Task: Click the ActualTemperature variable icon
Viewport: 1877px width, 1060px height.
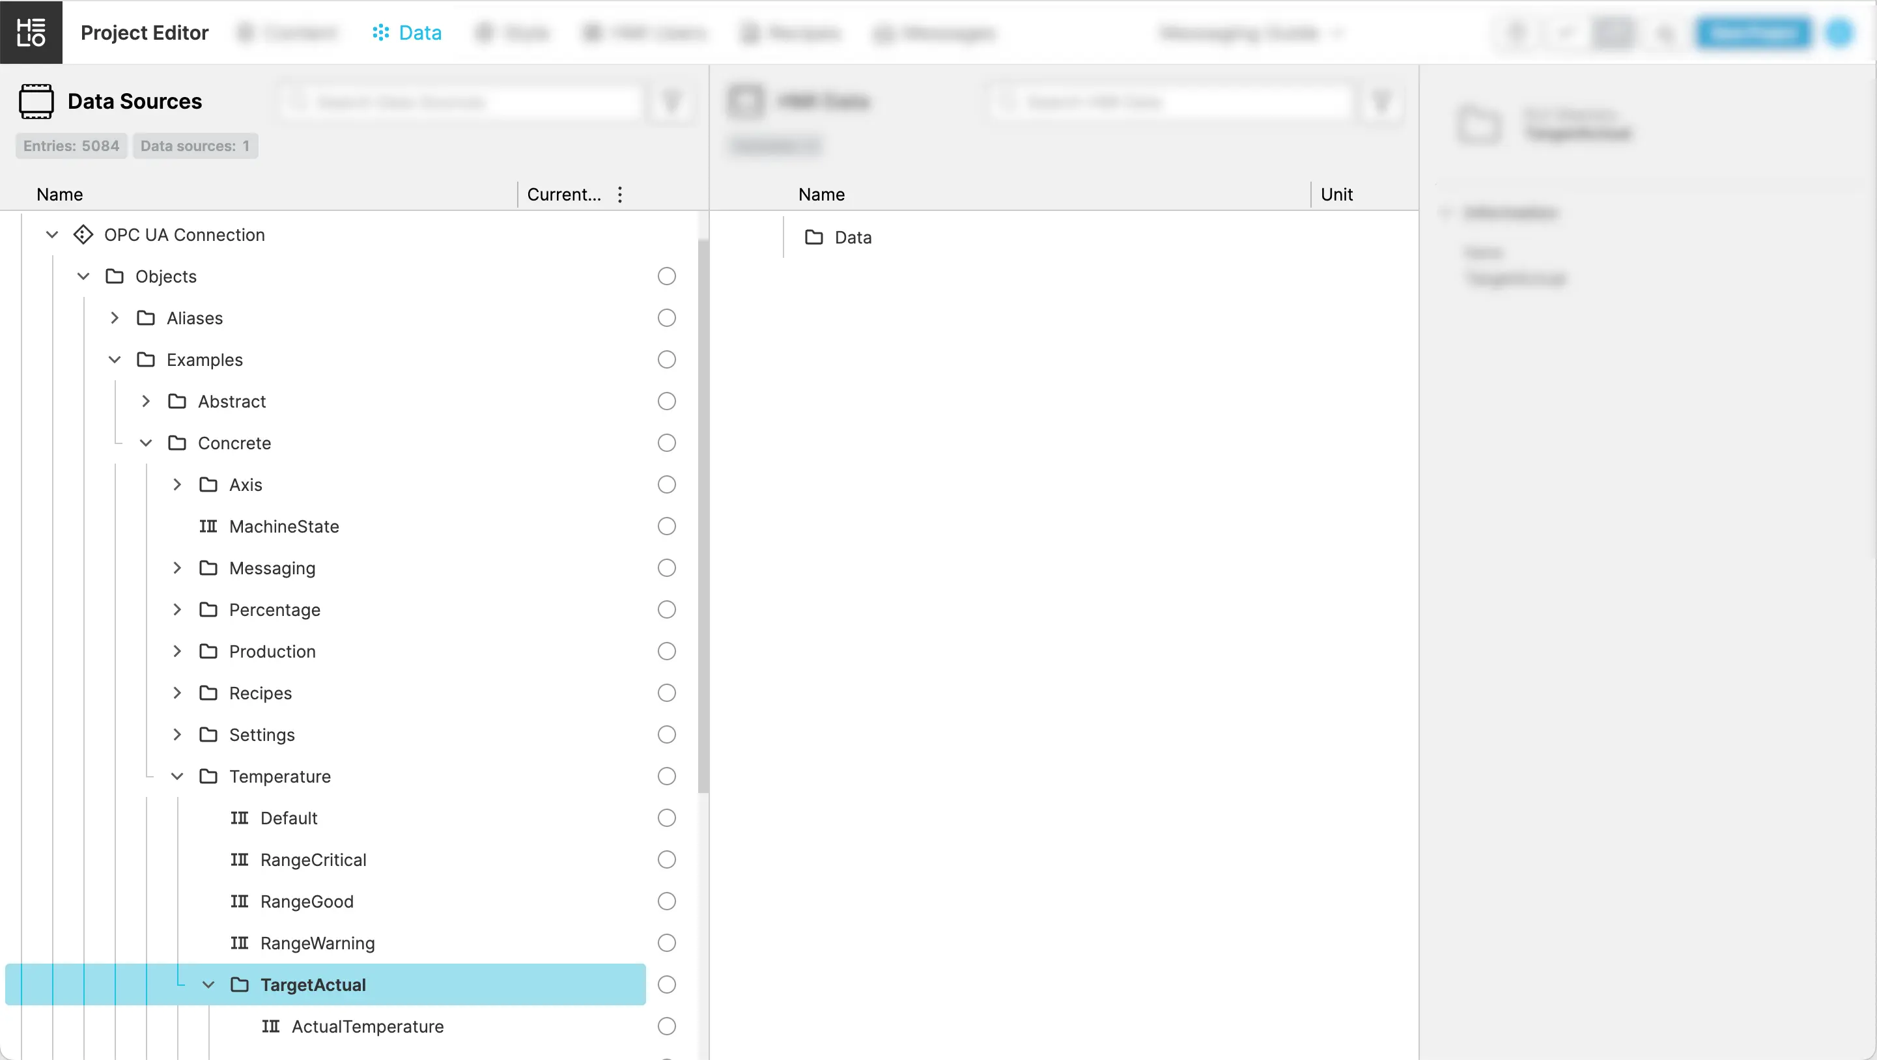Action: [270, 1027]
